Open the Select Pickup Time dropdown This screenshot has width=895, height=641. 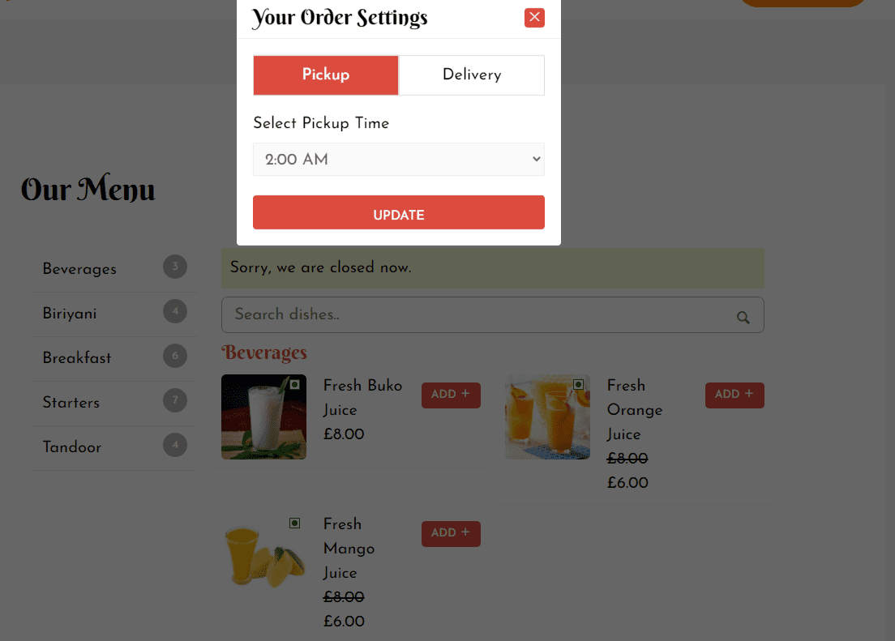pyautogui.click(x=398, y=159)
